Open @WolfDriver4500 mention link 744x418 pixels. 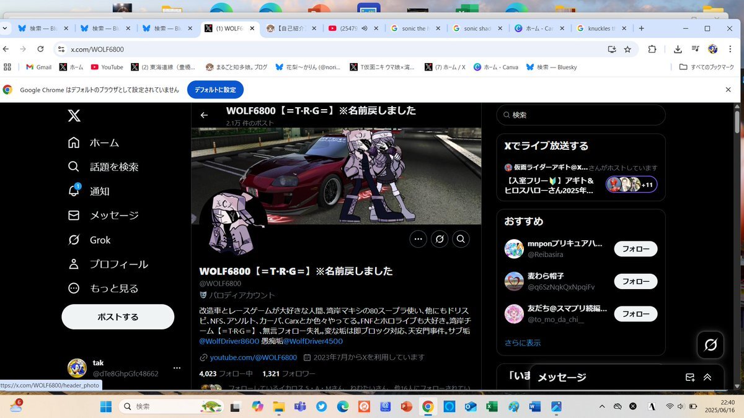313,341
